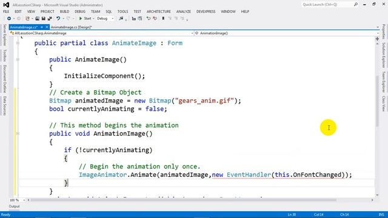Click the Save All toolbar icon

tap(50, 19)
